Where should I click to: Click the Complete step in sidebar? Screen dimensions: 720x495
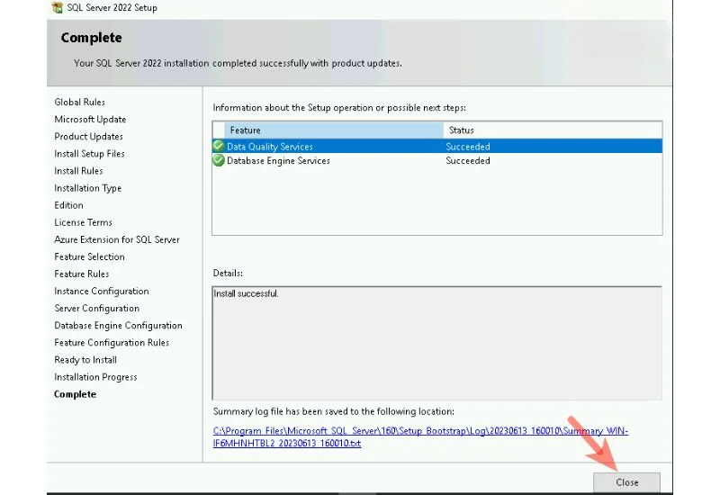(x=75, y=394)
